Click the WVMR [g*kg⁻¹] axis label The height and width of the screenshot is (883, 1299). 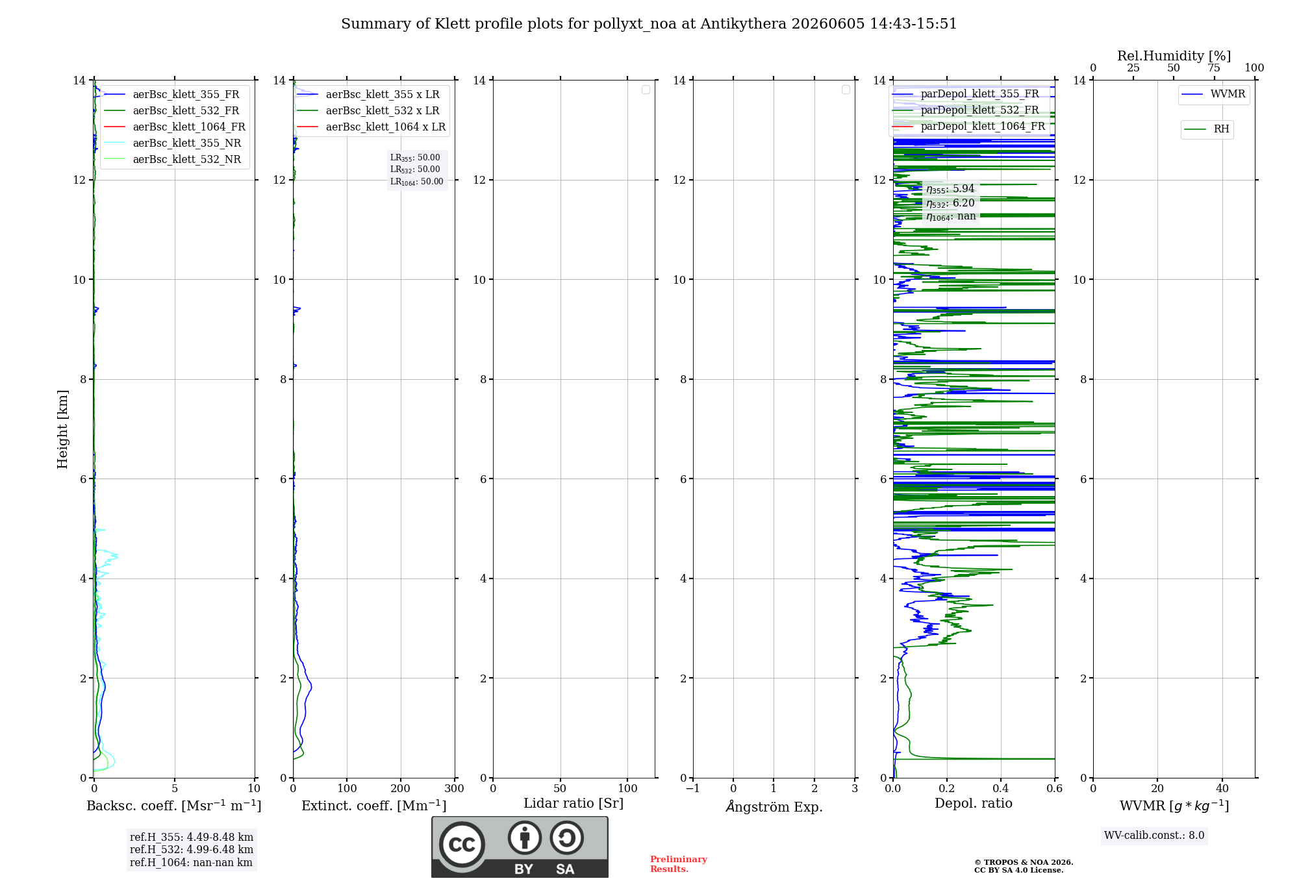point(1174,806)
